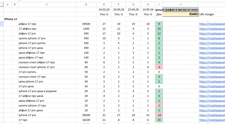Click the total traffic cell 53403
The image size is (225, 124).
(x=181, y=14)
